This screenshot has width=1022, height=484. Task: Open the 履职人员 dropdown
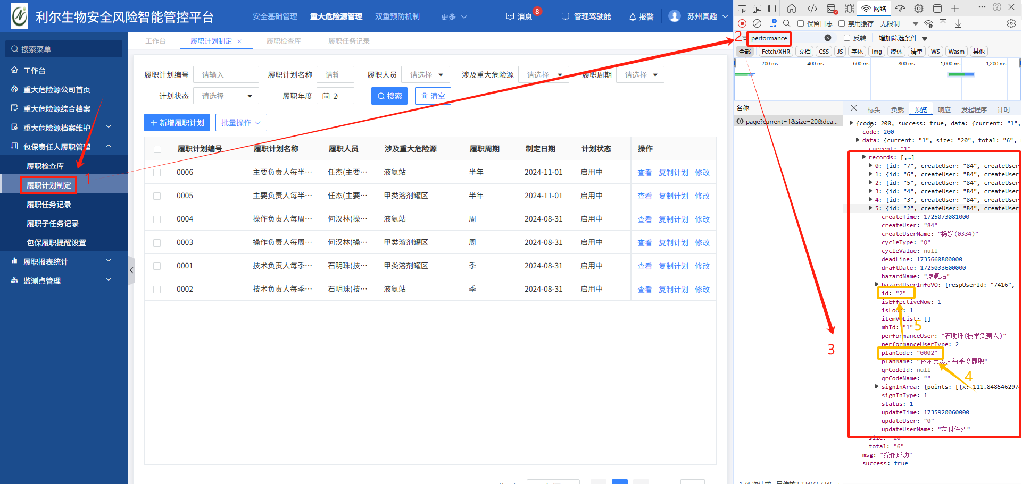point(426,74)
